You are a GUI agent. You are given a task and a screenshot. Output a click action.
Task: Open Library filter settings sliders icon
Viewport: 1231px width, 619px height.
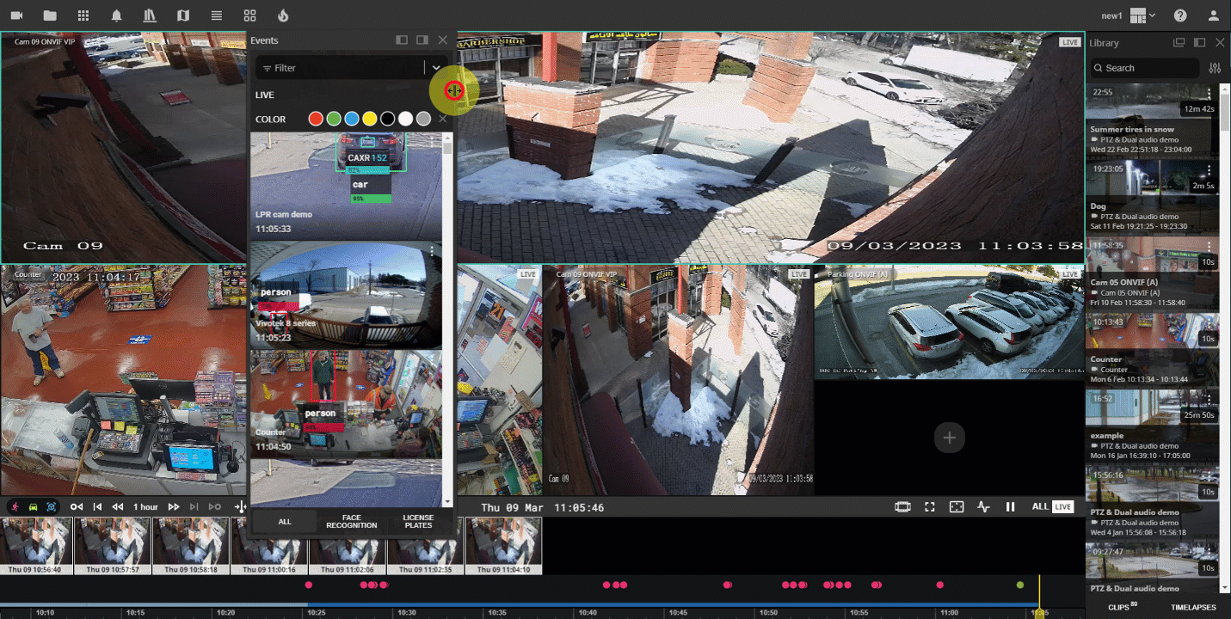click(1215, 68)
